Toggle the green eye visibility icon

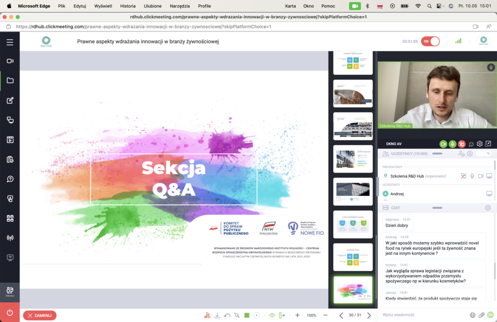click(x=272, y=315)
